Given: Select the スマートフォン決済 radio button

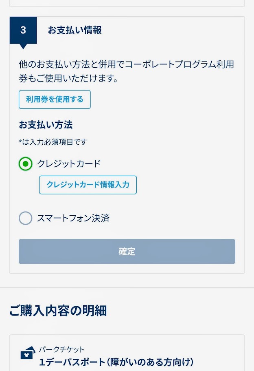Looking at the screenshot, I should coord(26,218).
